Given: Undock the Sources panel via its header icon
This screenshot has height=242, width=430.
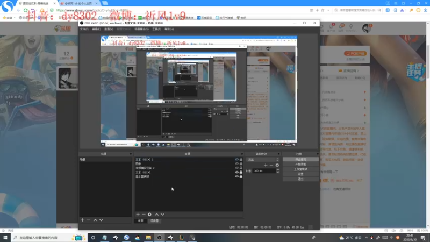Looking at the screenshot, I should (x=242, y=154).
